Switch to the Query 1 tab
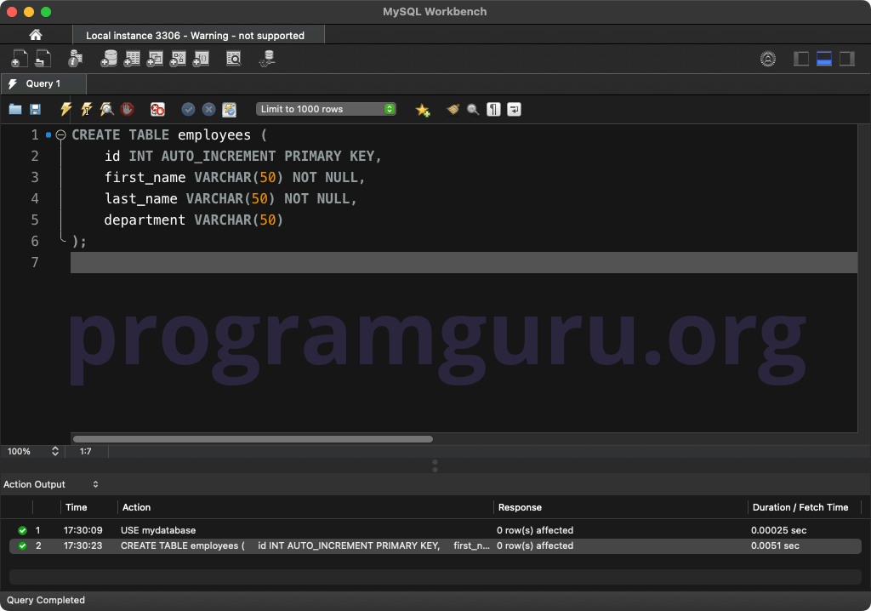 (43, 84)
